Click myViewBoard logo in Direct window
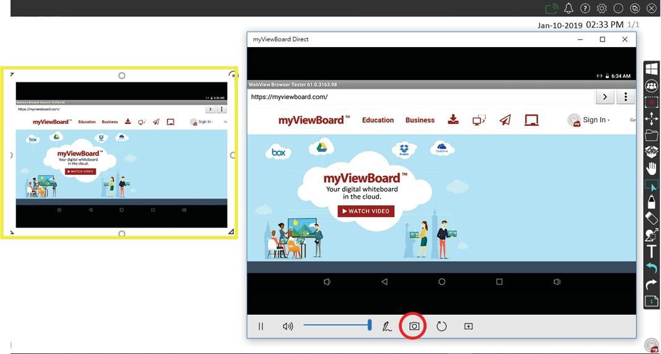The width and height of the screenshot is (661, 354). coord(314,120)
